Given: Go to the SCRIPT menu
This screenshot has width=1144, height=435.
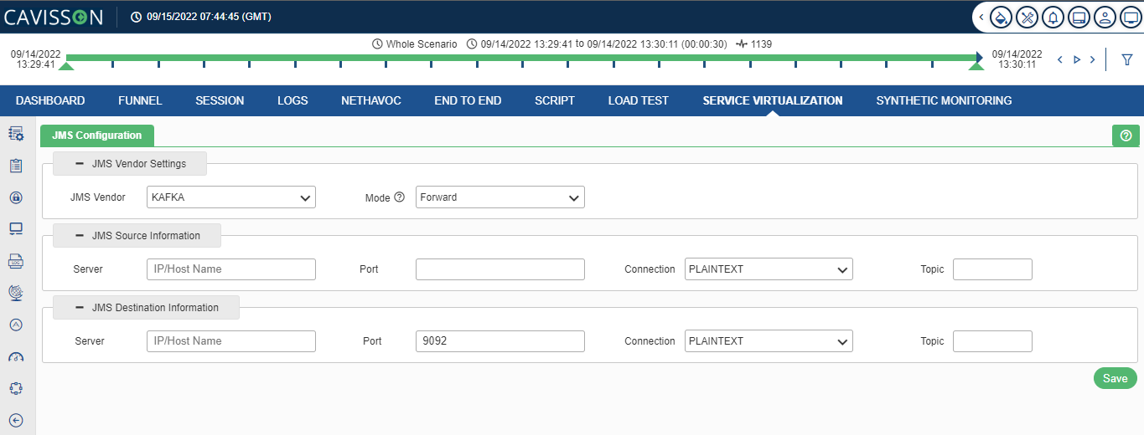Looking at the screenshot, I should 555,100.
